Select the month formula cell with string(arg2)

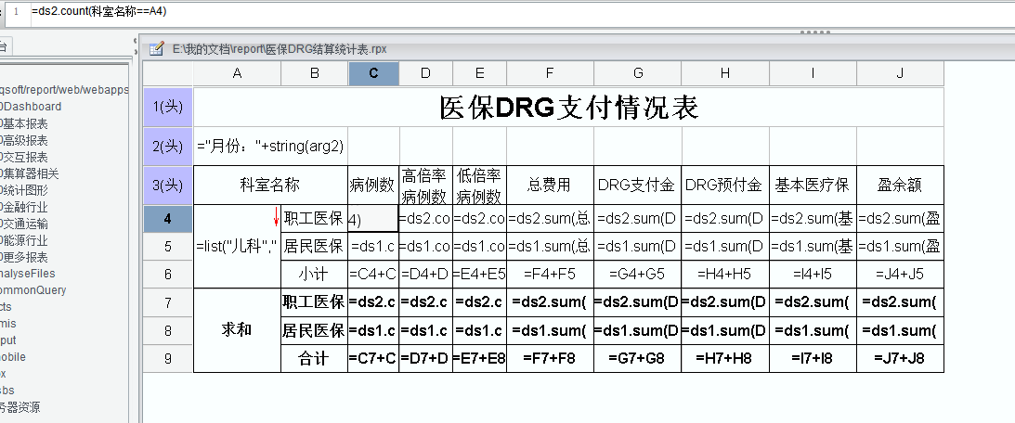pos(270,147)
